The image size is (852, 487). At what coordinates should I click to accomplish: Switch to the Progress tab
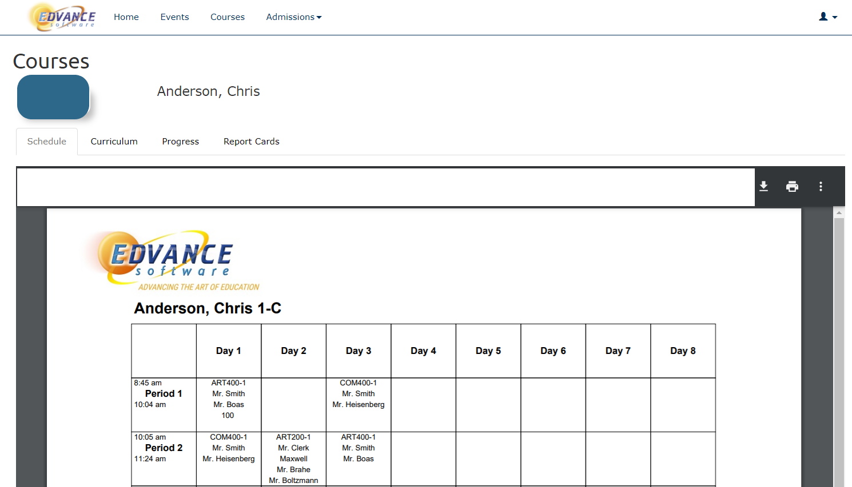tap(181, 142)
